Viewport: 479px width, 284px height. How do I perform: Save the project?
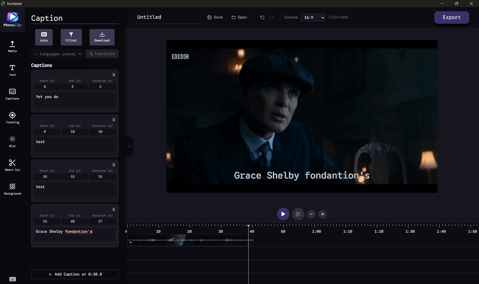pos(215,17)
